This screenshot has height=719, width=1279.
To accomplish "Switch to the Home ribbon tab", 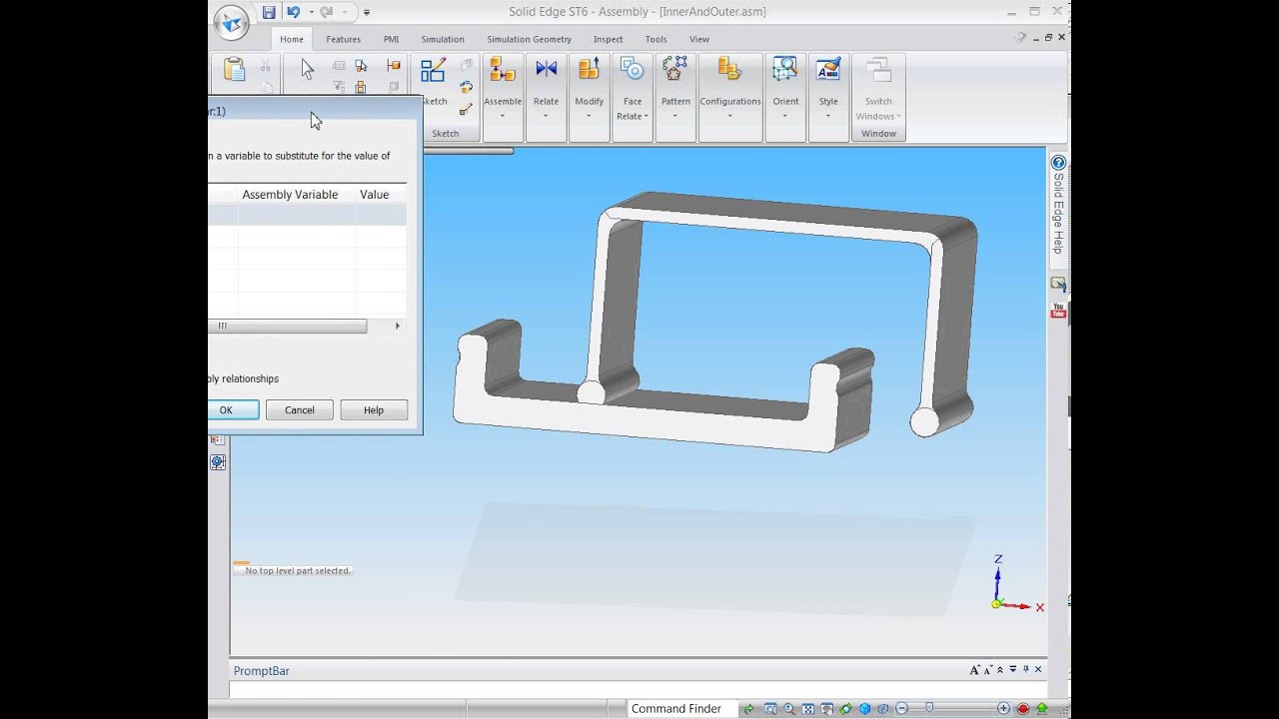I will [x=292, y=39].
